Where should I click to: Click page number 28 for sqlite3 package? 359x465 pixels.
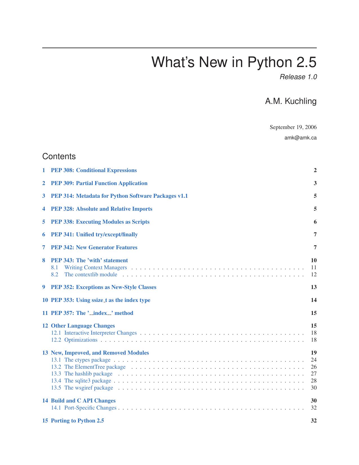pyautogui.click(x=314, y=381)
